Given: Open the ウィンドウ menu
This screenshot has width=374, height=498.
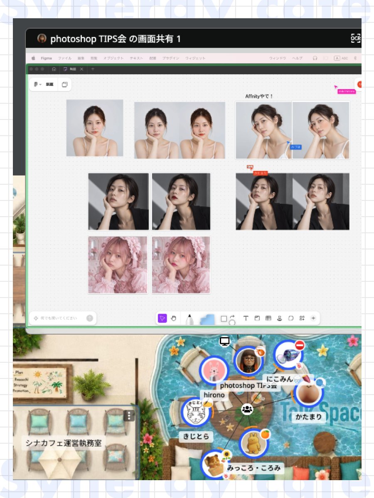Looking at the screenshot, I should pos(278,59).
